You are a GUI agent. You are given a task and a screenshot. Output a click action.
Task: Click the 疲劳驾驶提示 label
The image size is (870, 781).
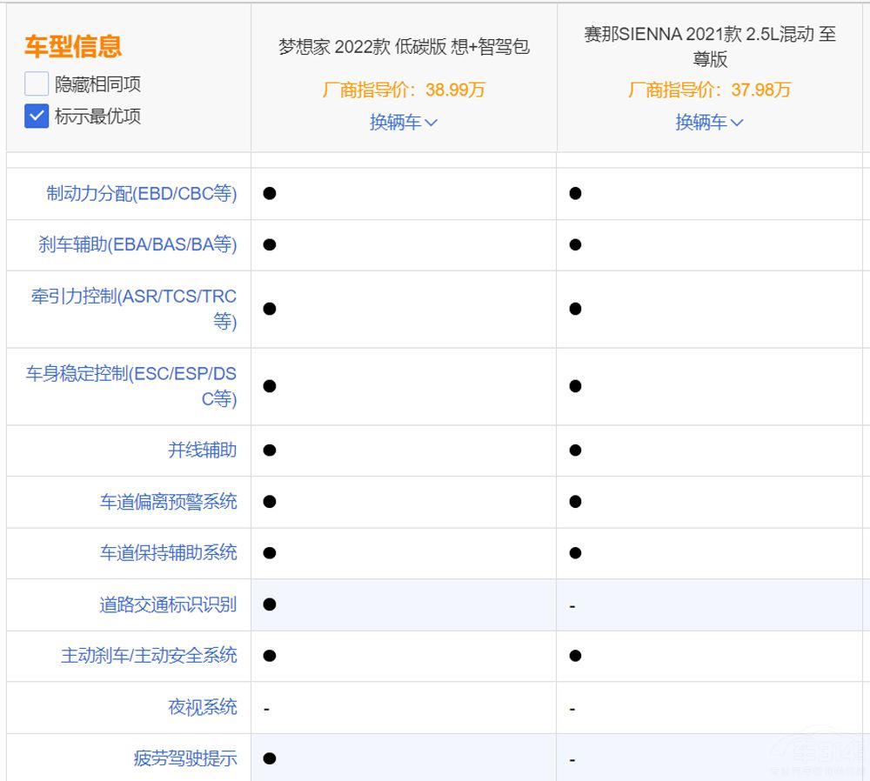[x=184, y=758]
